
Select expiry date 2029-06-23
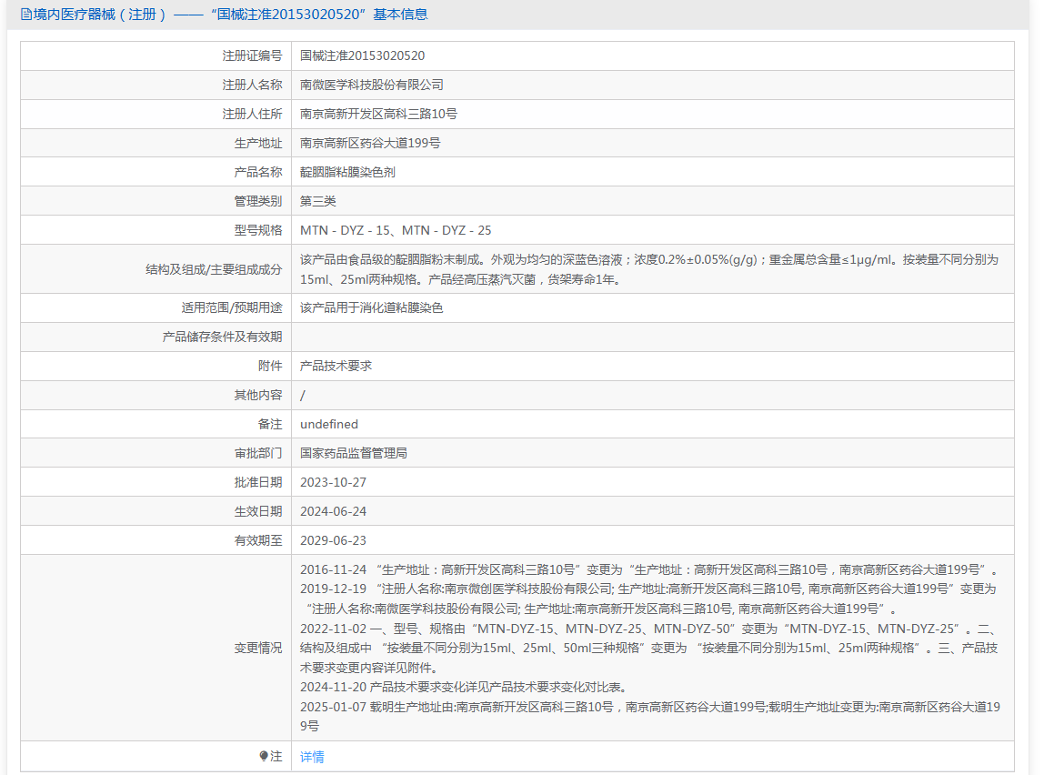tap(333, 540)
